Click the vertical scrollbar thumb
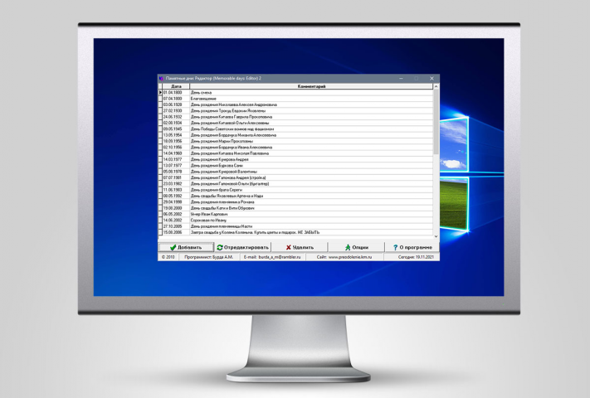 [436, 122]
